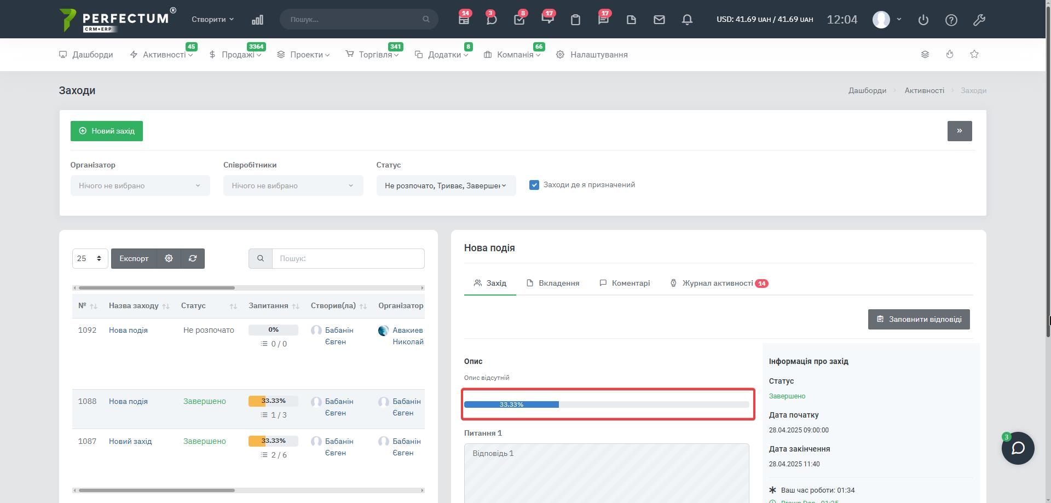Open the wrench setup icon
This screenshot has height=503, width=1051.
pyautogui.click(x=979, y=20)
